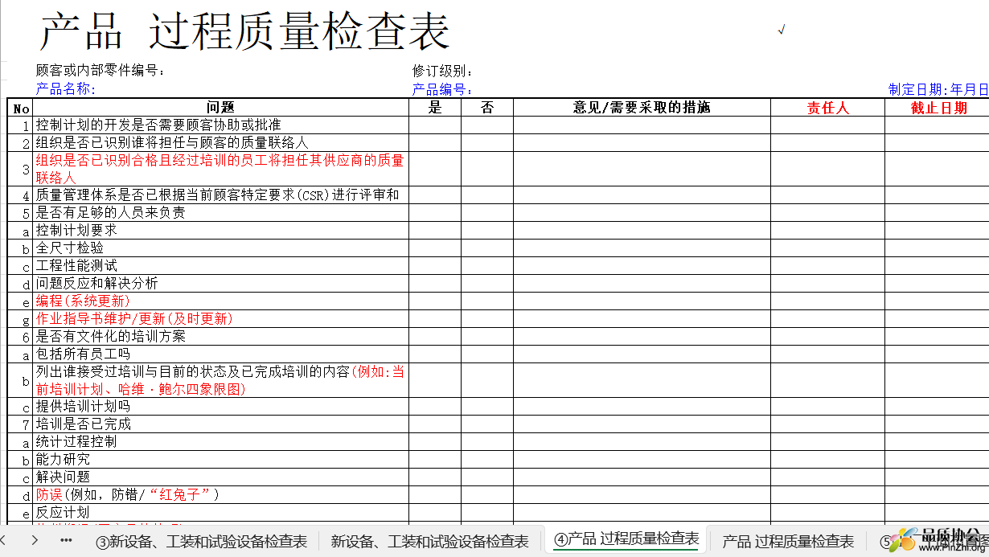This screenshot has height=557, width=989.
Task: Select the 否 column header
Action: (487, 108)
